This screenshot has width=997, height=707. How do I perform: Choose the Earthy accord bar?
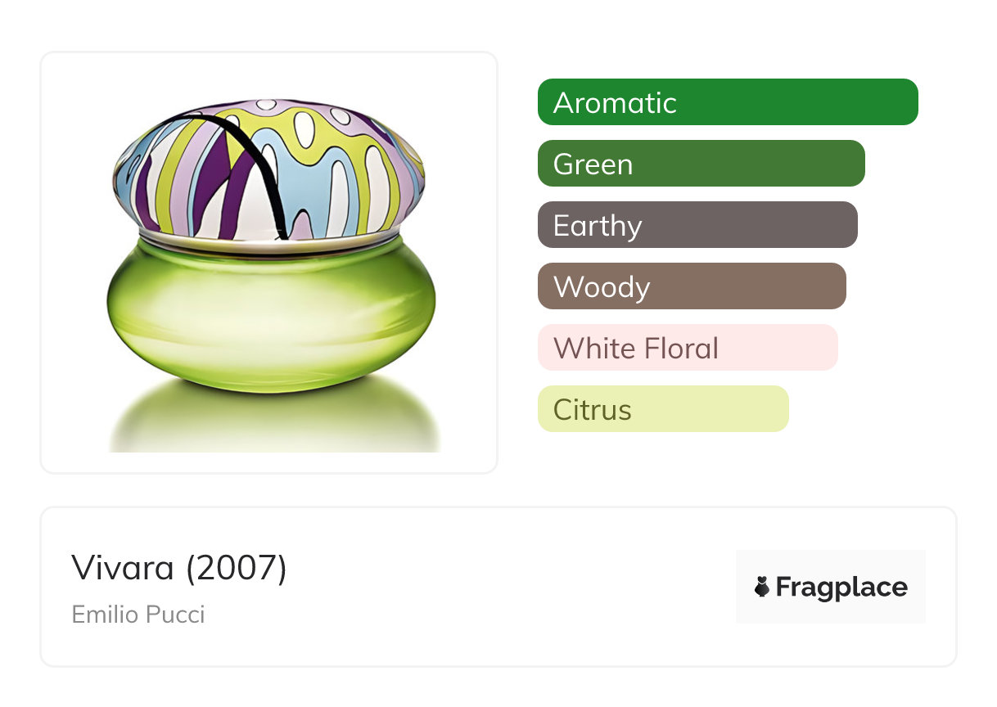[697, 225]
